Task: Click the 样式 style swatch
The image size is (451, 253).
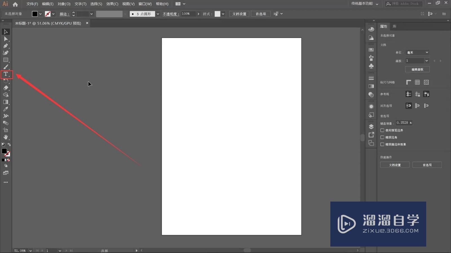Action: pos(217,14)
